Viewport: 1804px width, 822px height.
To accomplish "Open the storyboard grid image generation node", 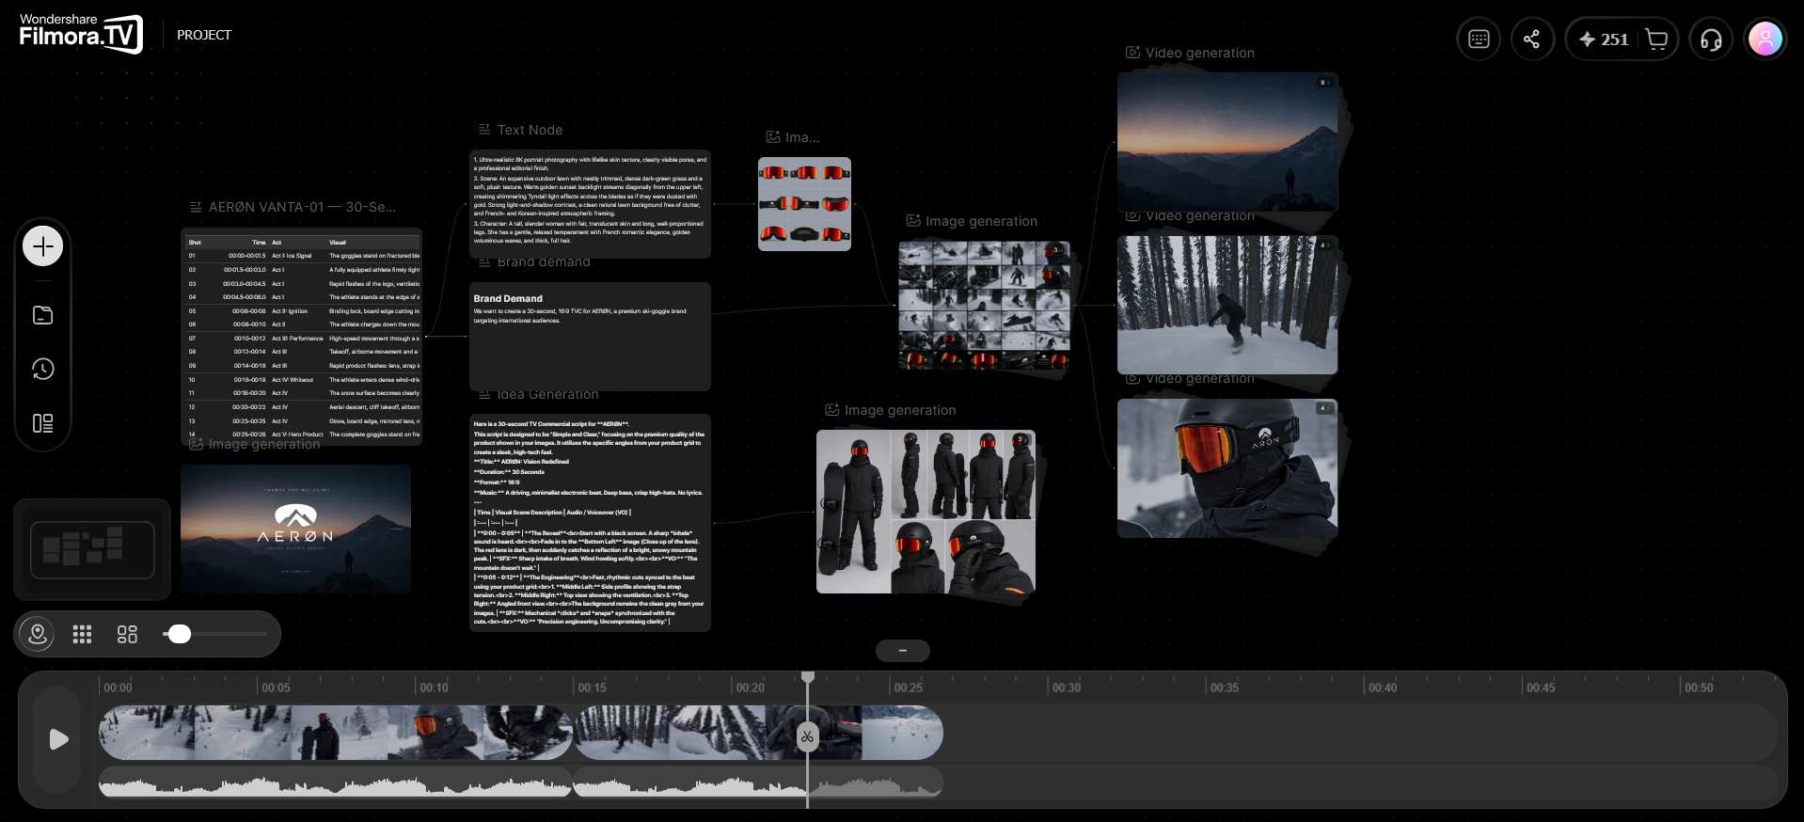I will [x=984, y=305].
